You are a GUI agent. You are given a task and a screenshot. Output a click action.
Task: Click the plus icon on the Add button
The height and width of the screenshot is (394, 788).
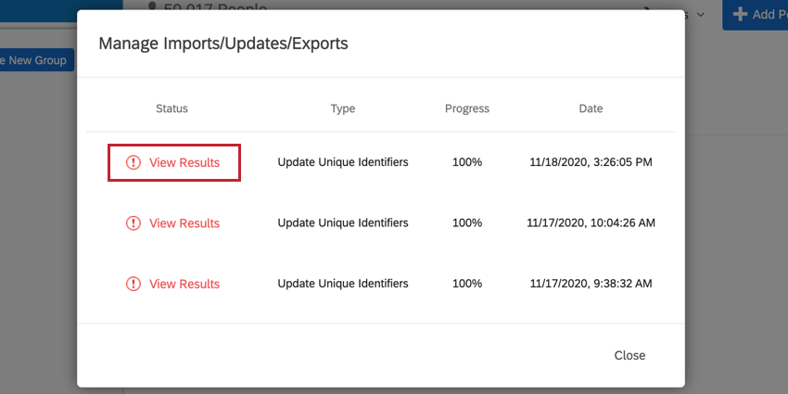pyautogui.click(x=740, y=14)
